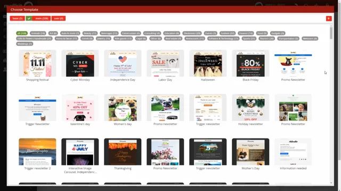The image size is (341, 191).
Task: Choose the Black Friday template thumbnail
Action: 250,64
